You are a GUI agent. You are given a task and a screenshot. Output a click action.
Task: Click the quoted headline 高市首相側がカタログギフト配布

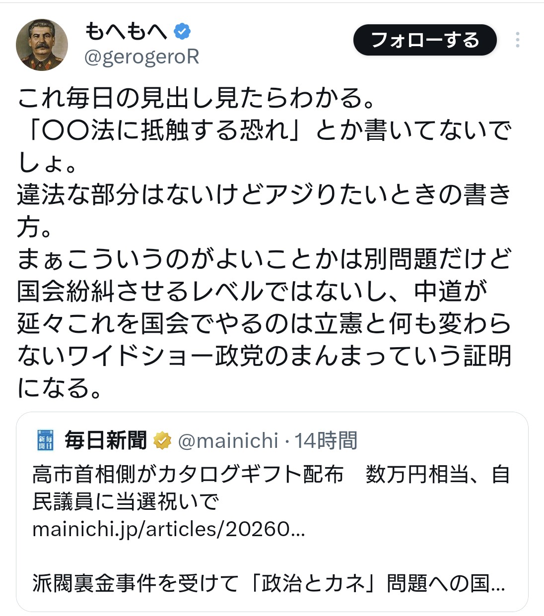point(188,475)
